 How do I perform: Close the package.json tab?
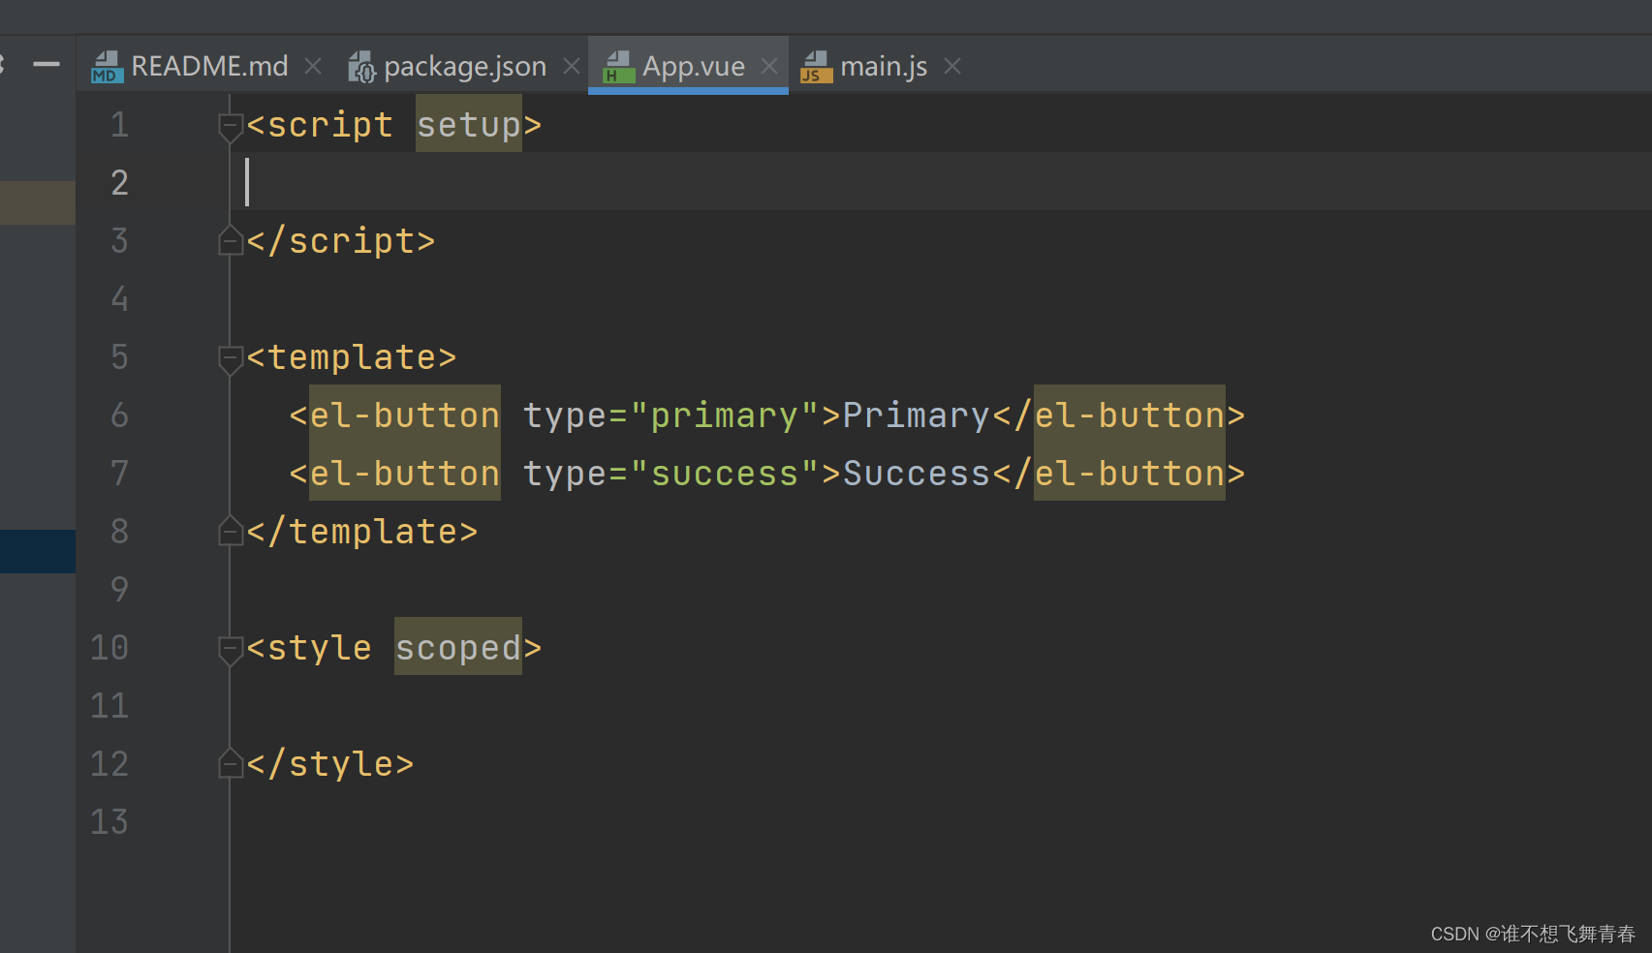(x=572, y=66)
